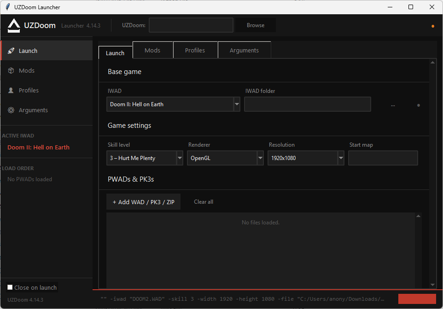Click the No files loaded. text
Image resolution: width=443 pixels, height=309 pixels.
(261, 223)
